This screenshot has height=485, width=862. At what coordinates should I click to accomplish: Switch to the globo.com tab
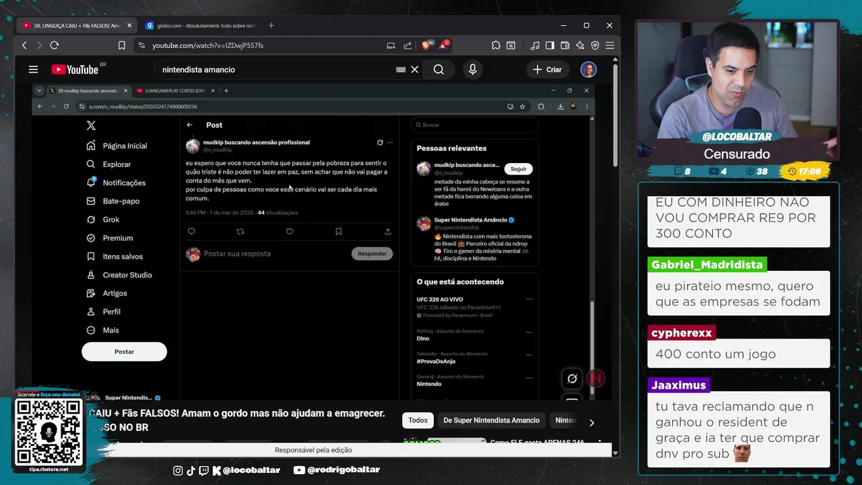coord(199,26)
